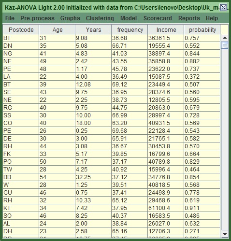Click the Age cell with value 31

57,38
